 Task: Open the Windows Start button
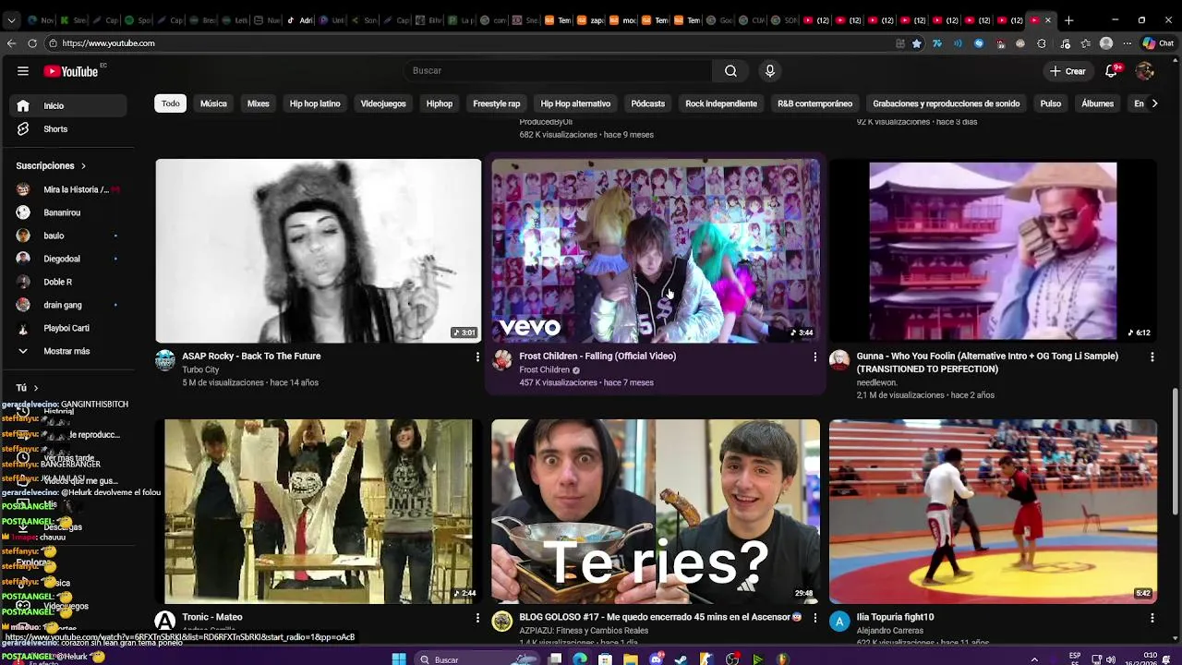pyautogui.click(x=398, y=659)
